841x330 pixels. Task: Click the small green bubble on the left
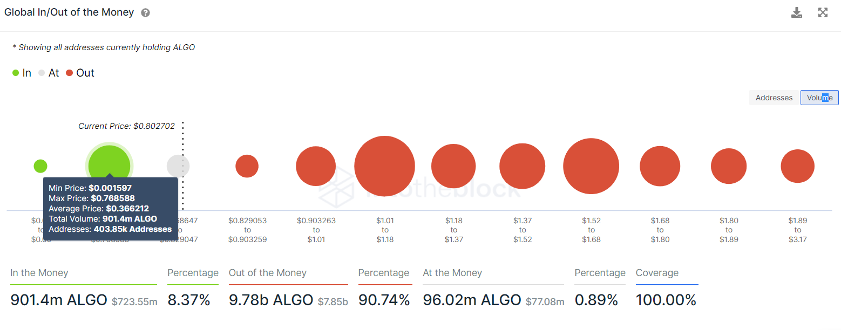pos(40,166)
